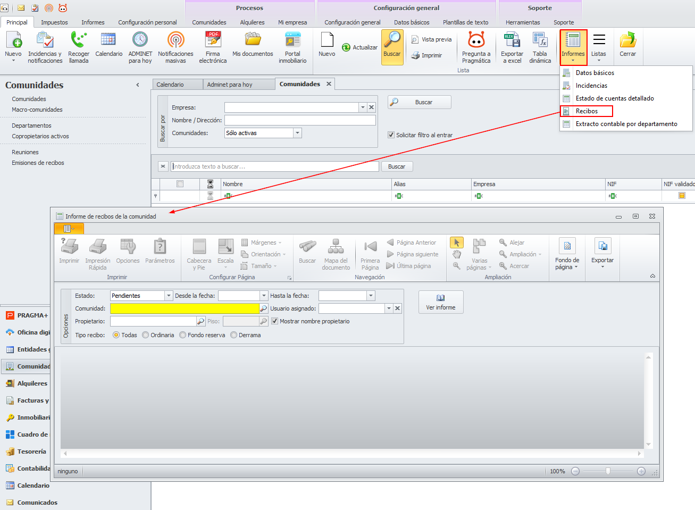Select the pointer cursor tool in Ampliación
The height and width of the screenshot is (510, 695).
(x=456, y=243)
